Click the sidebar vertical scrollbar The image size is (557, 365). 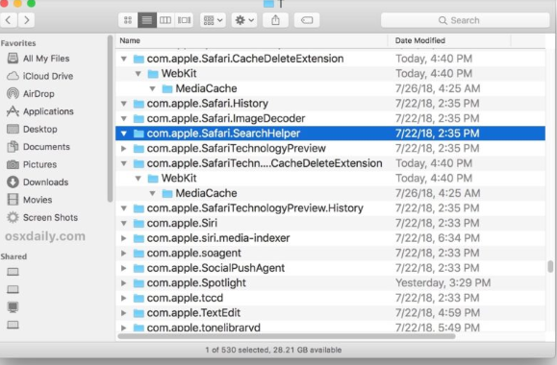(110, 118)
